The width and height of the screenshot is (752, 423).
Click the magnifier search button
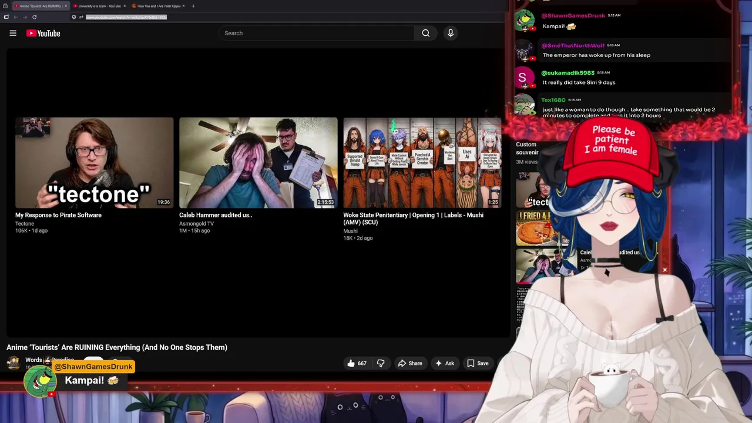click(x=426, y=33)
